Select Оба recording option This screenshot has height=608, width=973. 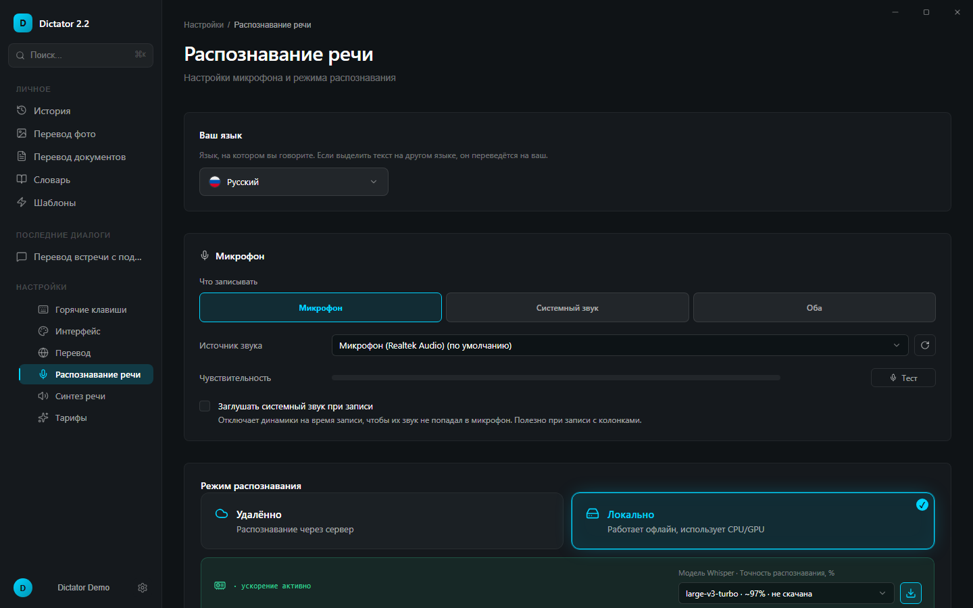(x=814, y=307)
